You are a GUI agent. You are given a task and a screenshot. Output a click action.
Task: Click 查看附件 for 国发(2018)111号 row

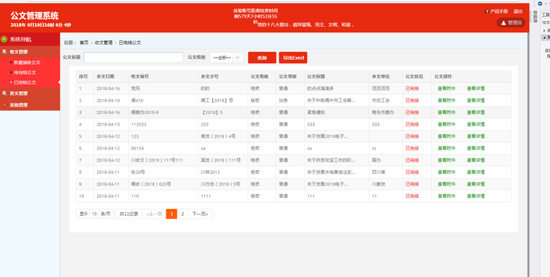click(446, 160)
